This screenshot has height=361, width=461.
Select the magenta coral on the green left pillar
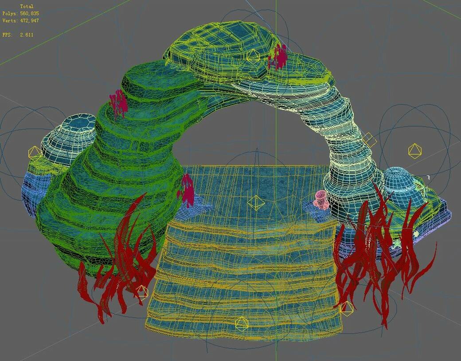(x=118, y=104)
